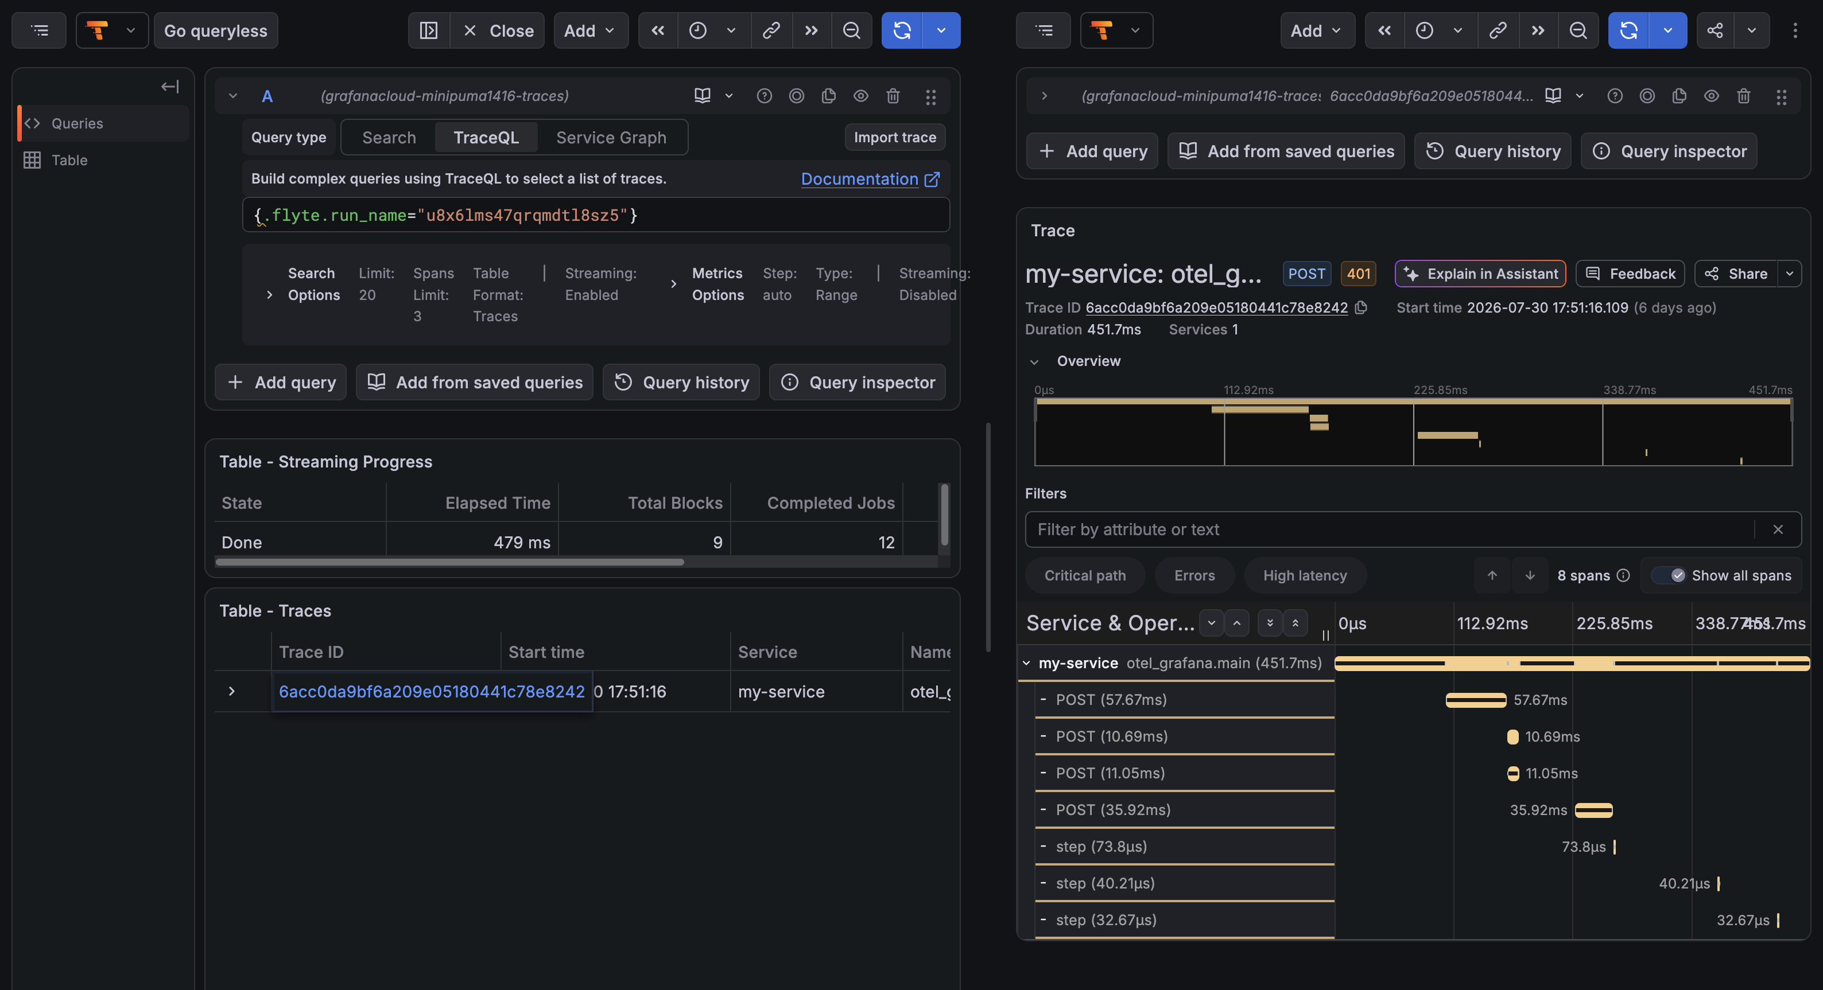Click the target circle icon in query A row
The image size is (1823, 990).
[x=797, y=95]
